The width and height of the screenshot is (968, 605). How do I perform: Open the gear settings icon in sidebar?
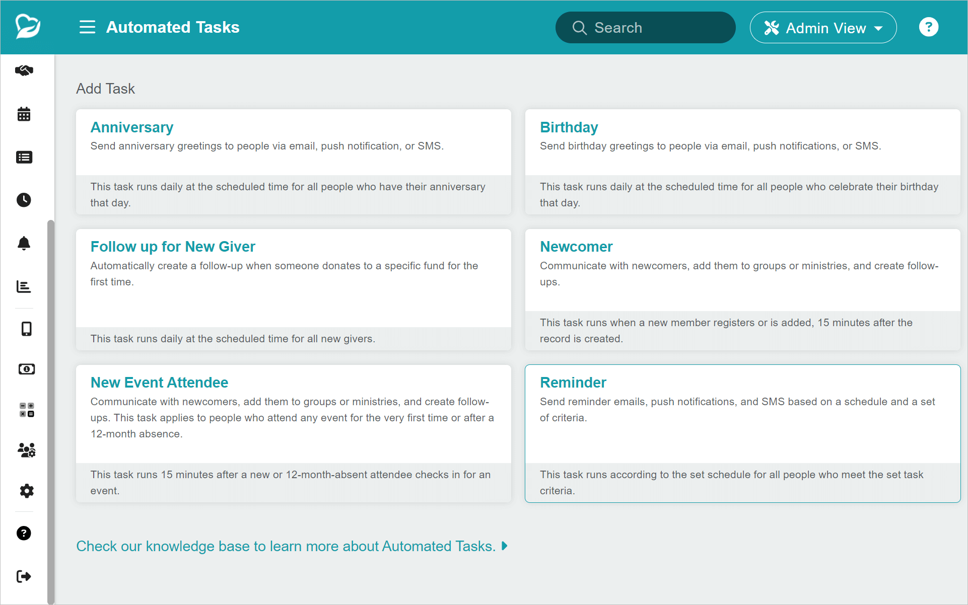[27, 491]
